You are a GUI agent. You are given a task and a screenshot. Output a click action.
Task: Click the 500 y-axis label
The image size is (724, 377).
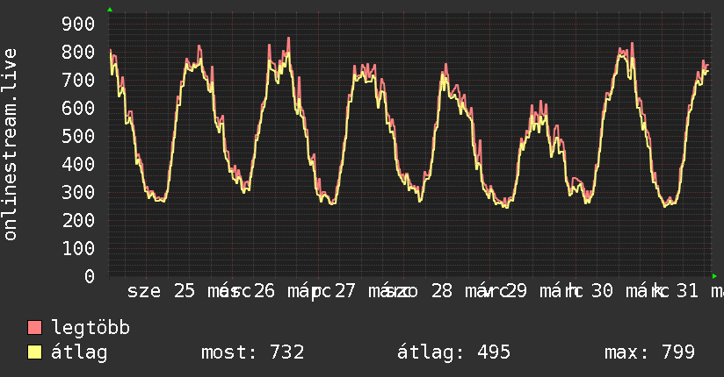coord(78,136)
